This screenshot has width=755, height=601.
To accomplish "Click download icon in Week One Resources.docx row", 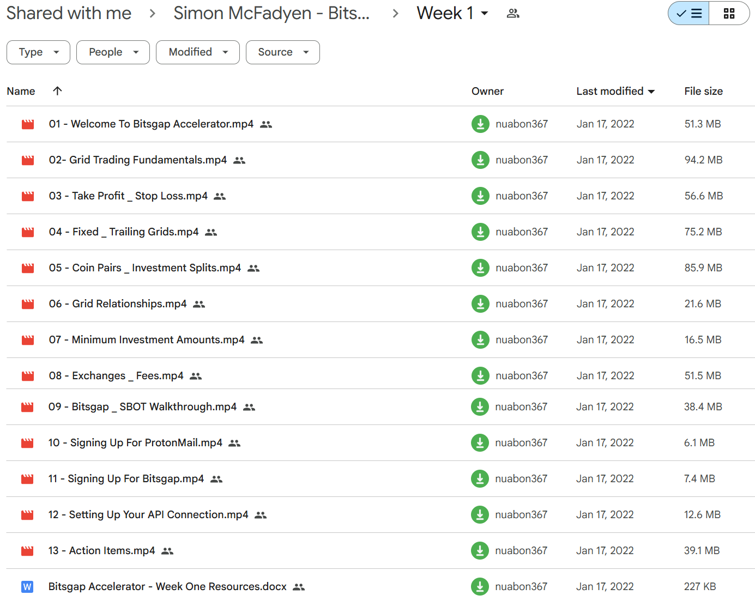I will pos(480,587).
